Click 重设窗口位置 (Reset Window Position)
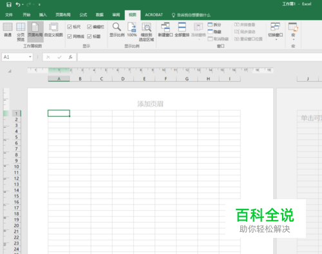Image resolution: width=322 pixels, height=254 pixels. (x=248, y=39)
